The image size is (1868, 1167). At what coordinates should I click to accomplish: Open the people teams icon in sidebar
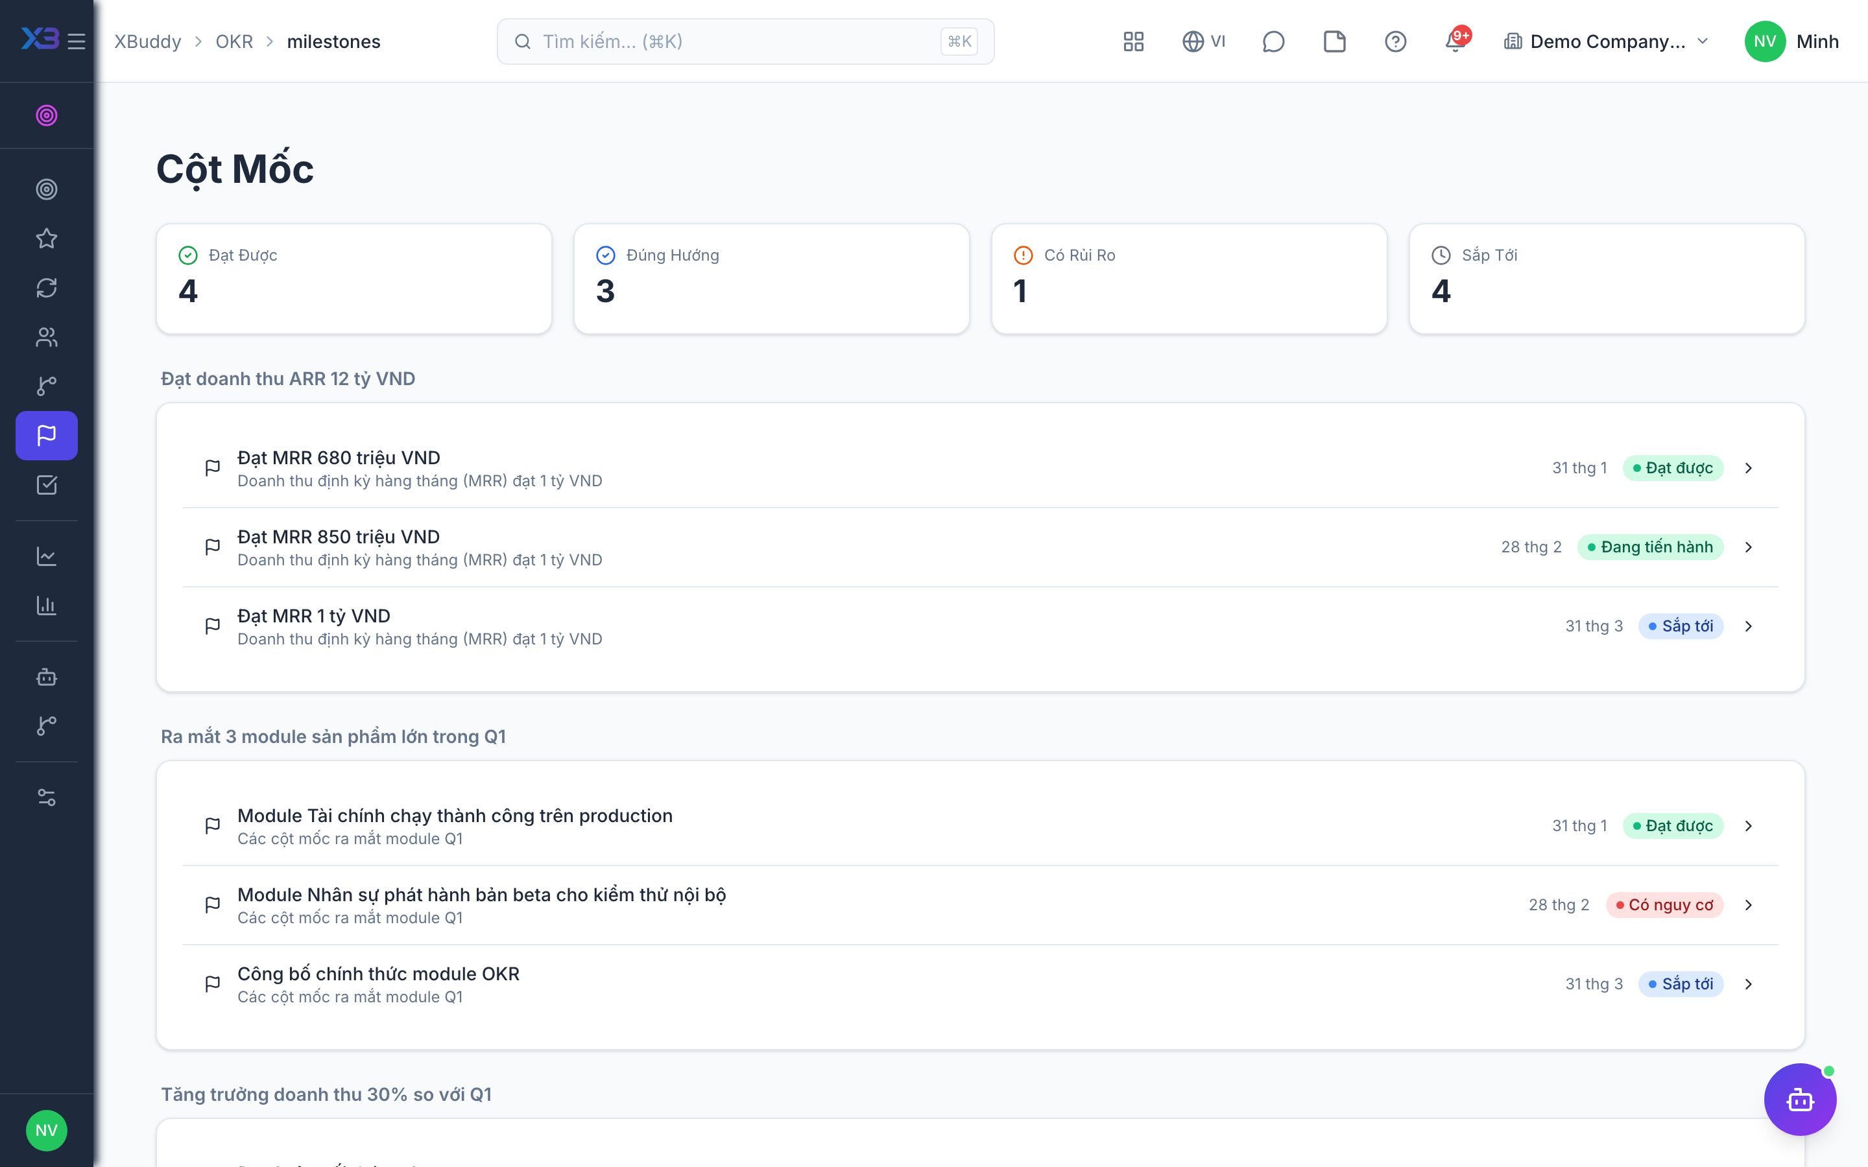click(x=46, y=337)
